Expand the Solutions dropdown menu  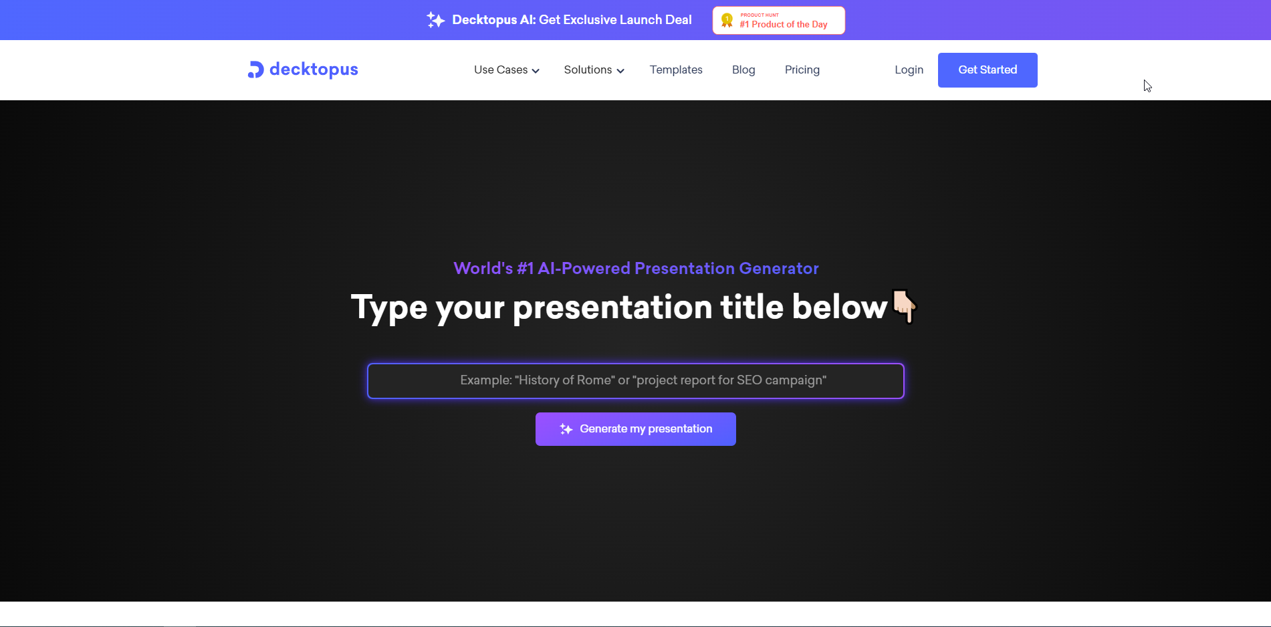pyautogui.click(x=588, y=70)
